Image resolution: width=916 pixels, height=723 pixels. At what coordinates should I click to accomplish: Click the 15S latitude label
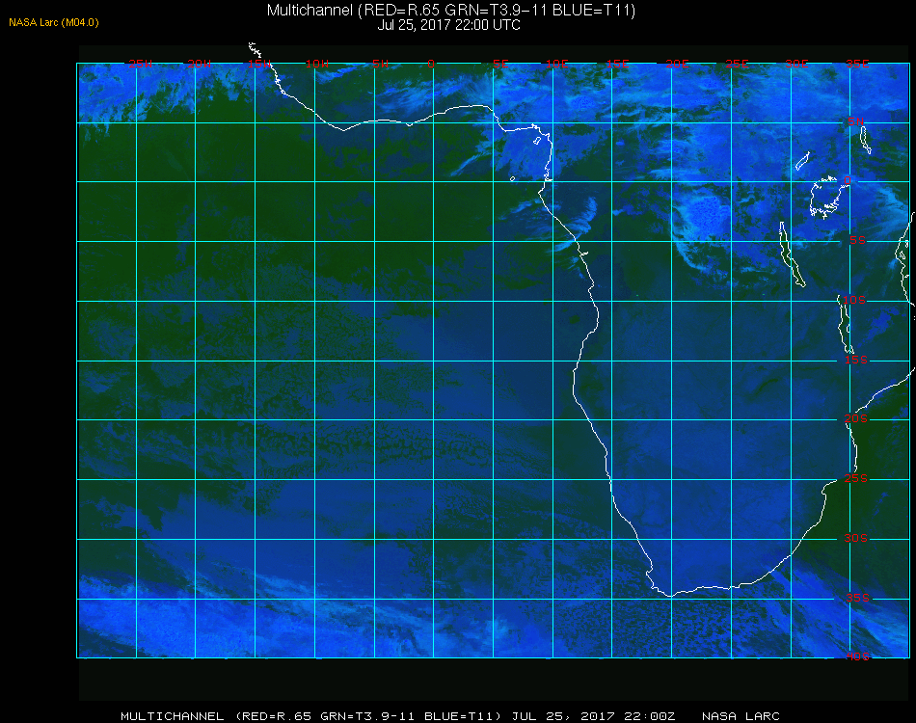click(x=856, y=360)
